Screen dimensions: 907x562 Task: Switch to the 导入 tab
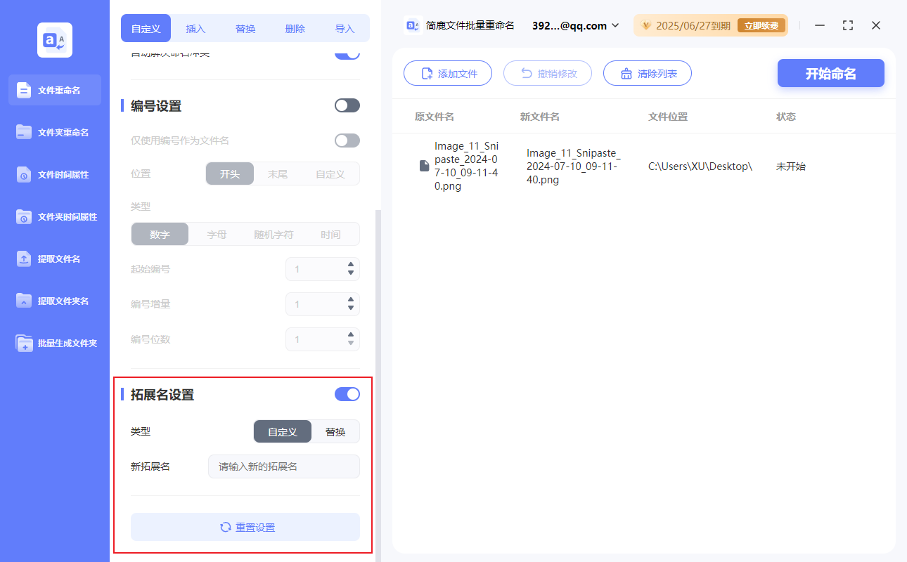(345, 28)
